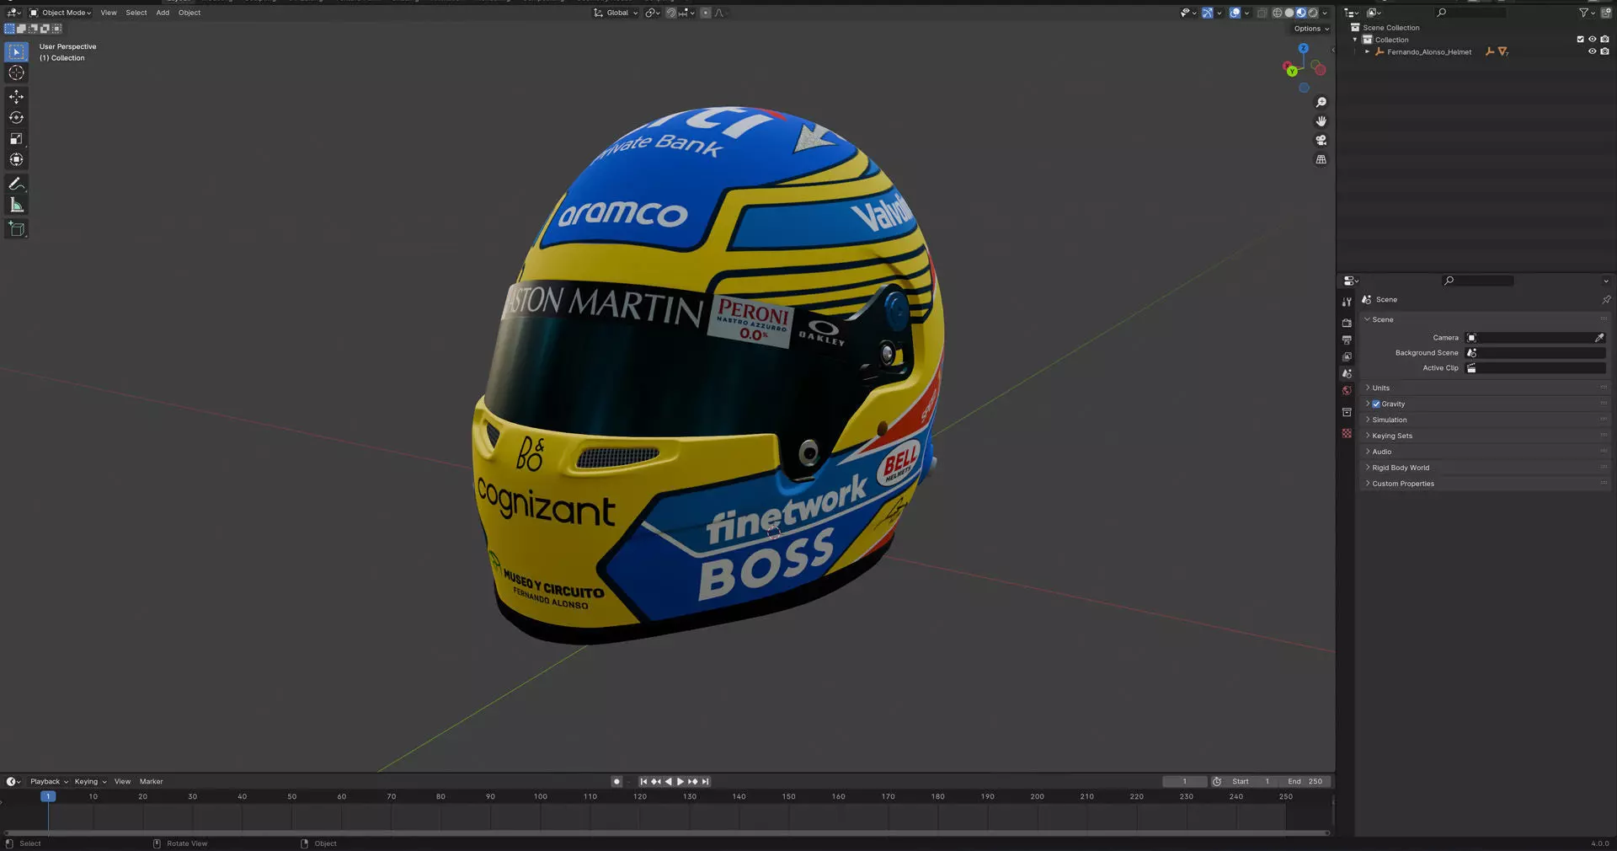The height and width of the screenshot is (851, 1617).
Task: Open the View Layer properties tab
Action: pyautogui.click(x=1347, y=356)
